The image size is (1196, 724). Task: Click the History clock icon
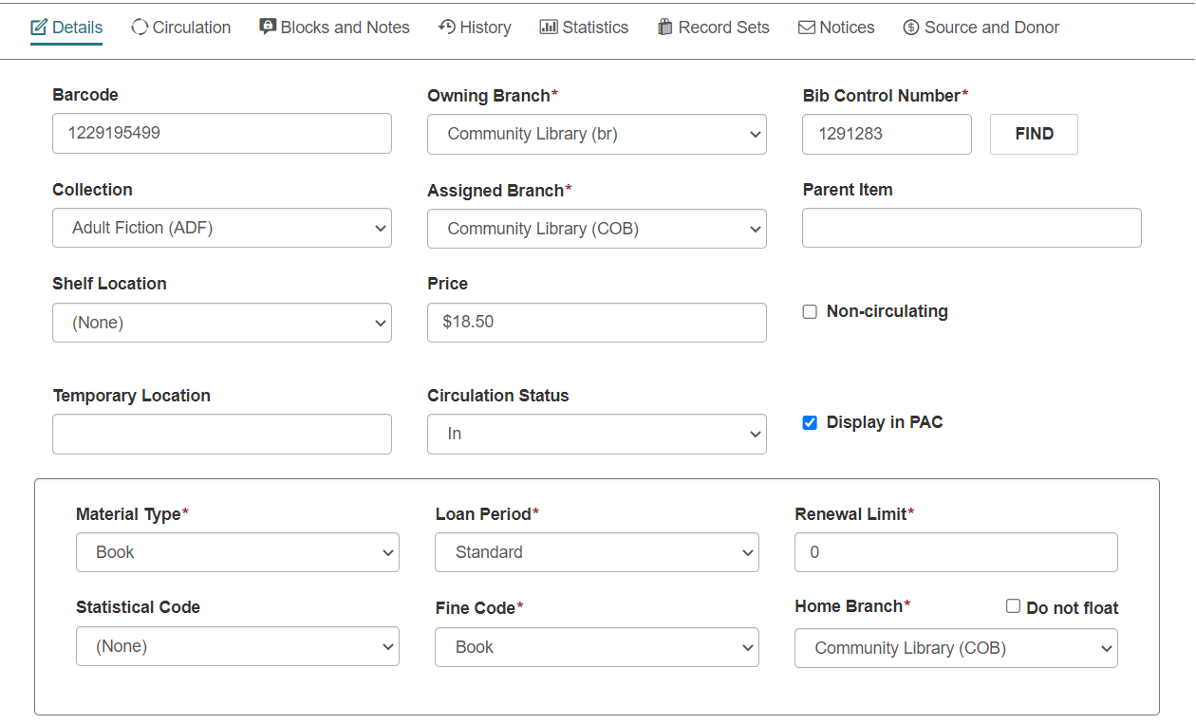tap(447, 27)
